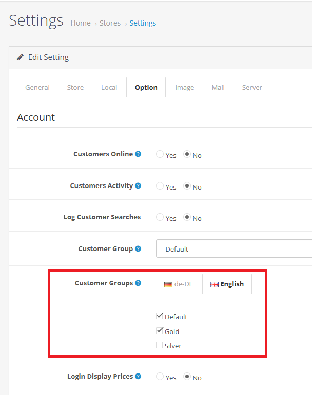Switch to the de-DE language tab
Image resolution: width=312 pixels, height=395 pixels.
click(179, 284)
